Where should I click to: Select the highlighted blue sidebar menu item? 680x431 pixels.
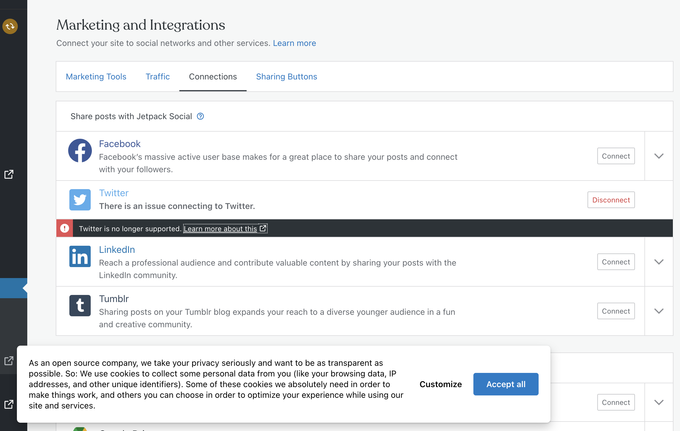pyautogui.click(x=14, y=288)
